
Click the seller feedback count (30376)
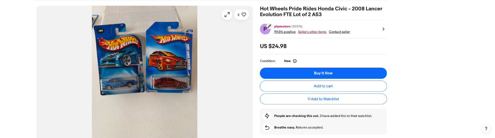297,27
